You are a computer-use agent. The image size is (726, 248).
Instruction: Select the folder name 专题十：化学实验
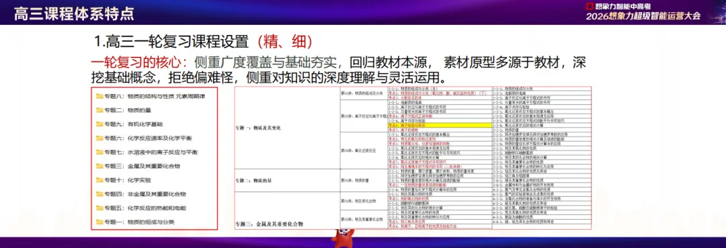tap(127, 179)
